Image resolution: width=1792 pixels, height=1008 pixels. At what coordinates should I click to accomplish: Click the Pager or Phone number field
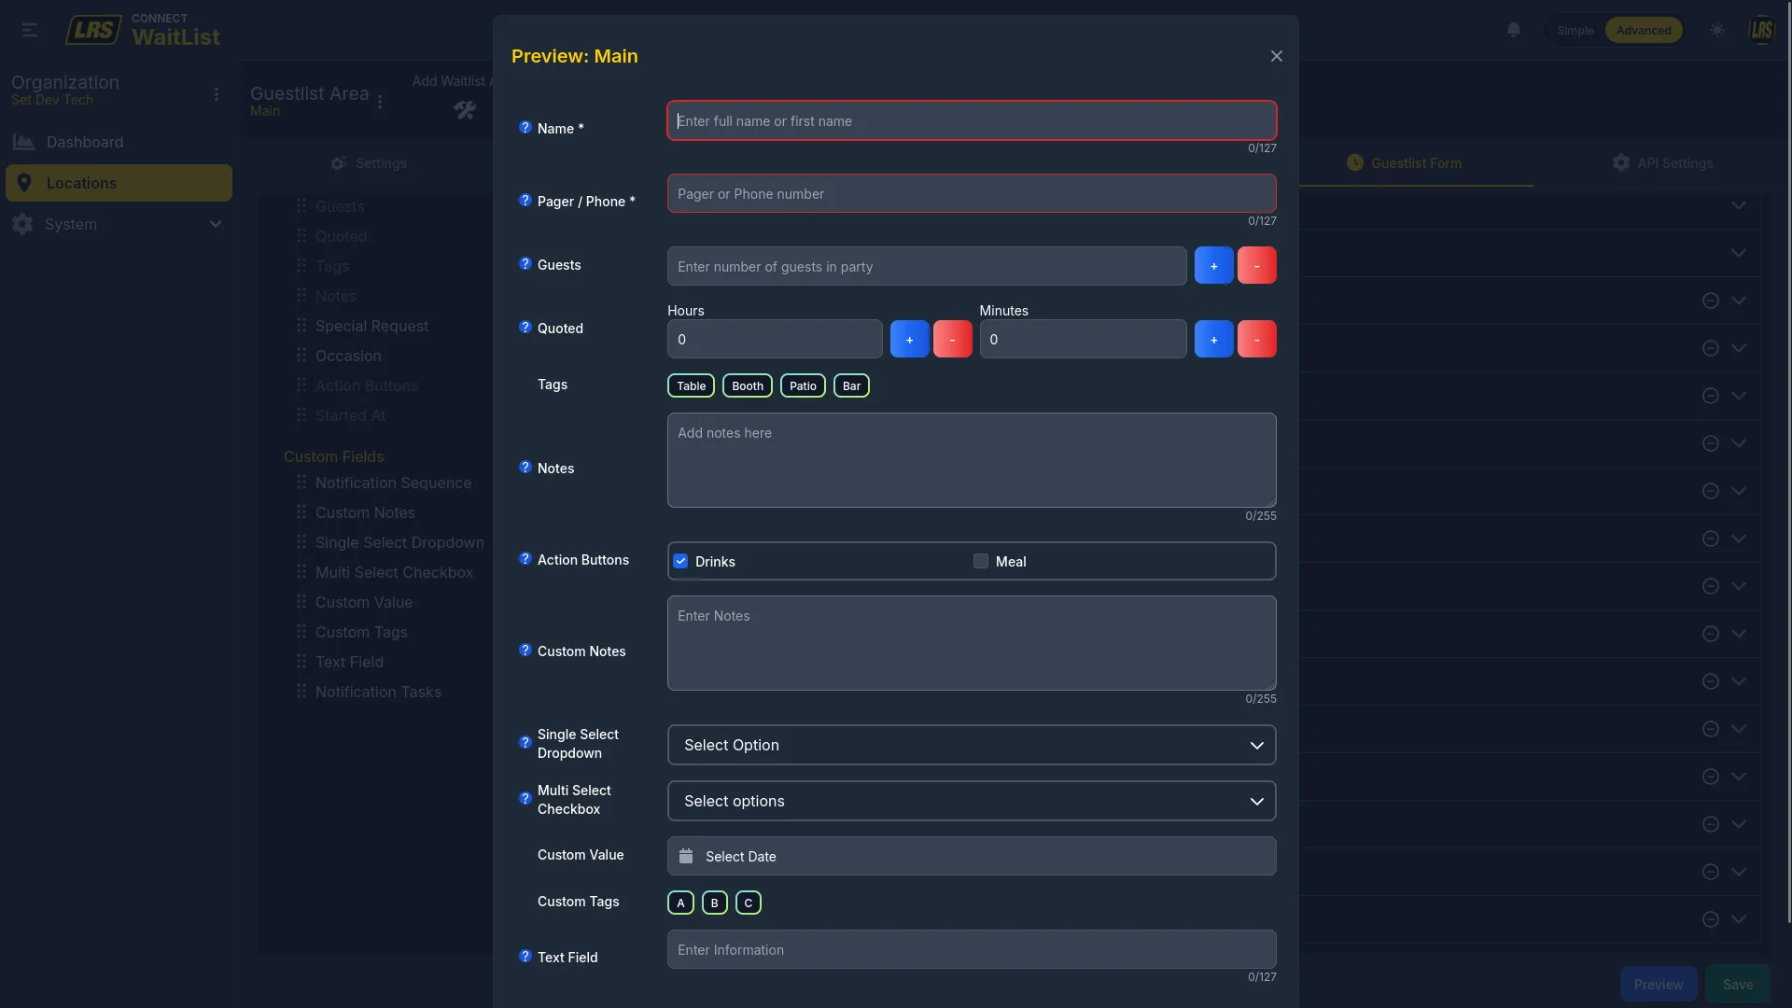click(972, 193)
